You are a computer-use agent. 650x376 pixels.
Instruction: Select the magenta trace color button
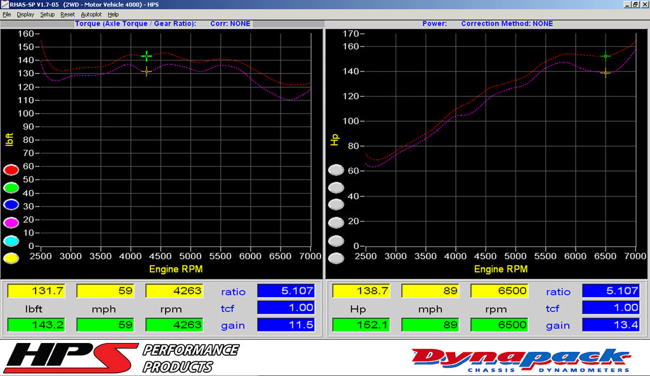(10, 222)
